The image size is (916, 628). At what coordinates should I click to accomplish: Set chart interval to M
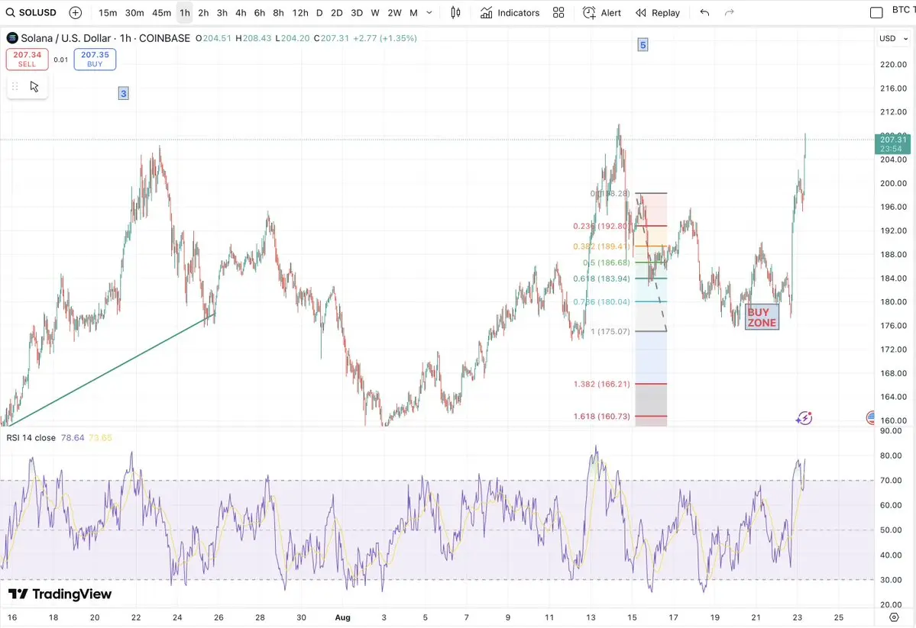coord(413,12)
